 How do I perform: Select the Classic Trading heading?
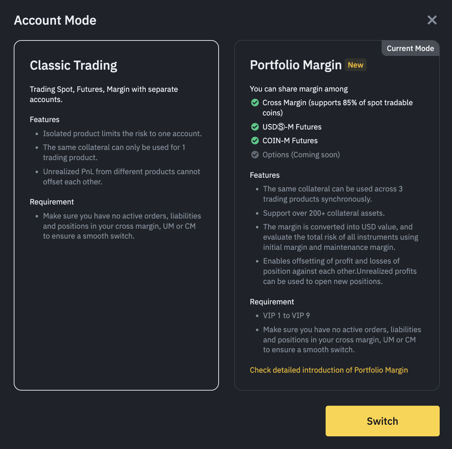73,65
